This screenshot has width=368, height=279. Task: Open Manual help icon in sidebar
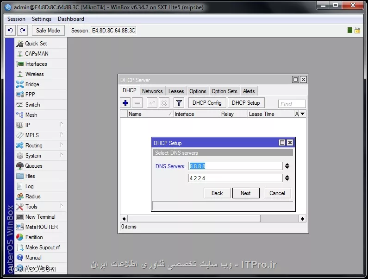click(x=20, y=257)
